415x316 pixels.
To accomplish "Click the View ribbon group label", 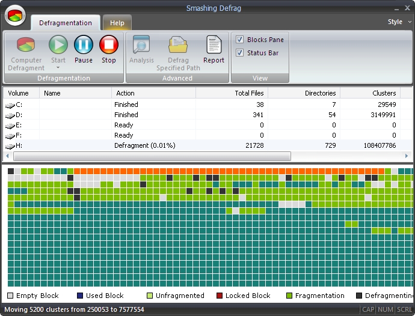I will pos(260,78).
